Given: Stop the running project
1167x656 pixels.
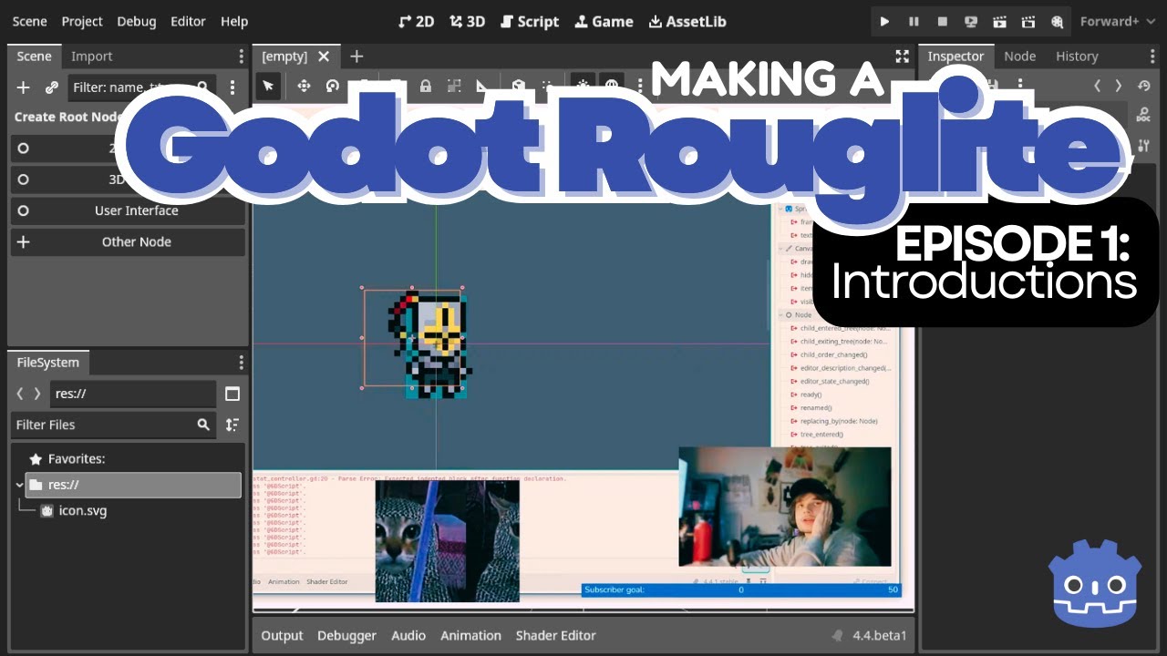Looking at the screenshot, I should click(x=943, y=21).
